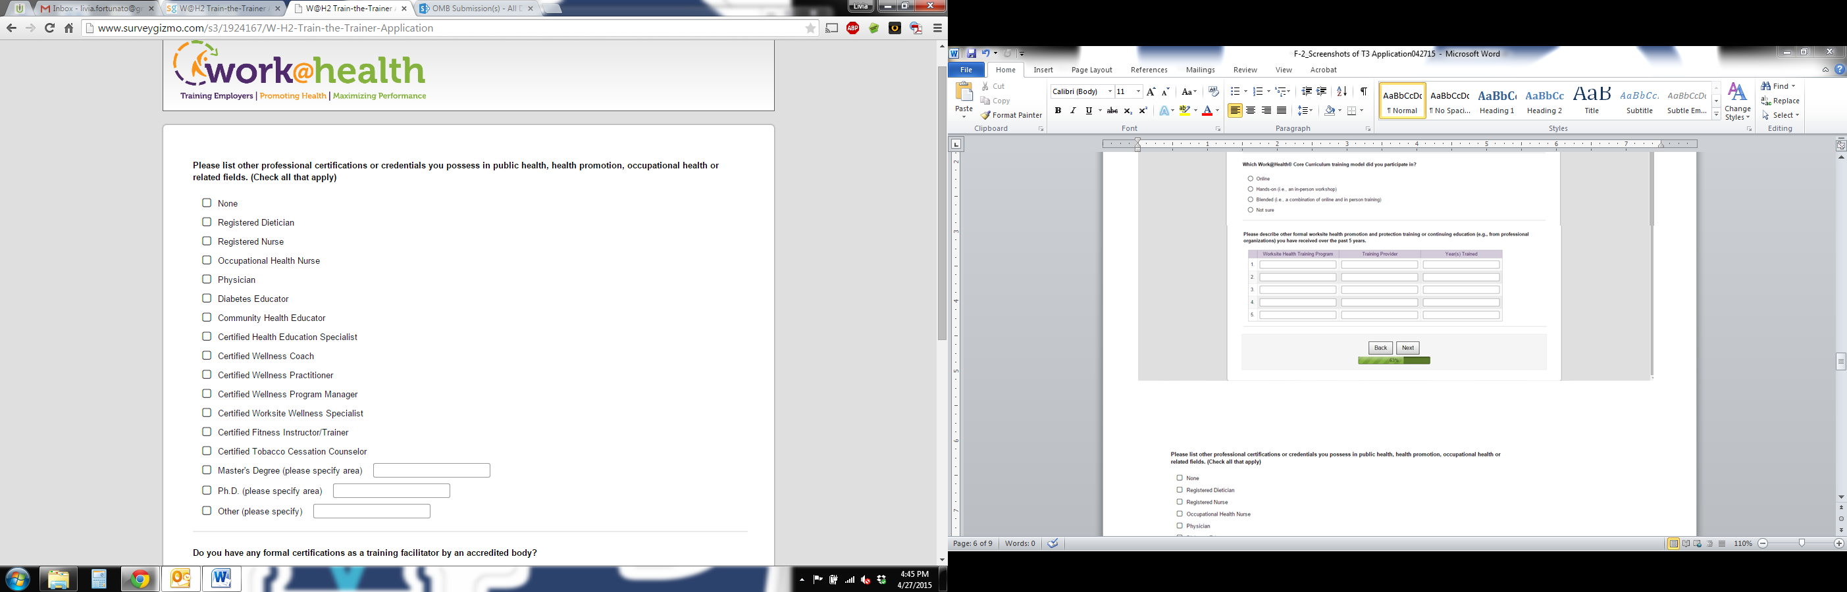Undo the last action in Word
Image resolution: width=1847 pixels, height=592 pixels.
pyautogui.click(x=986, y=53)
